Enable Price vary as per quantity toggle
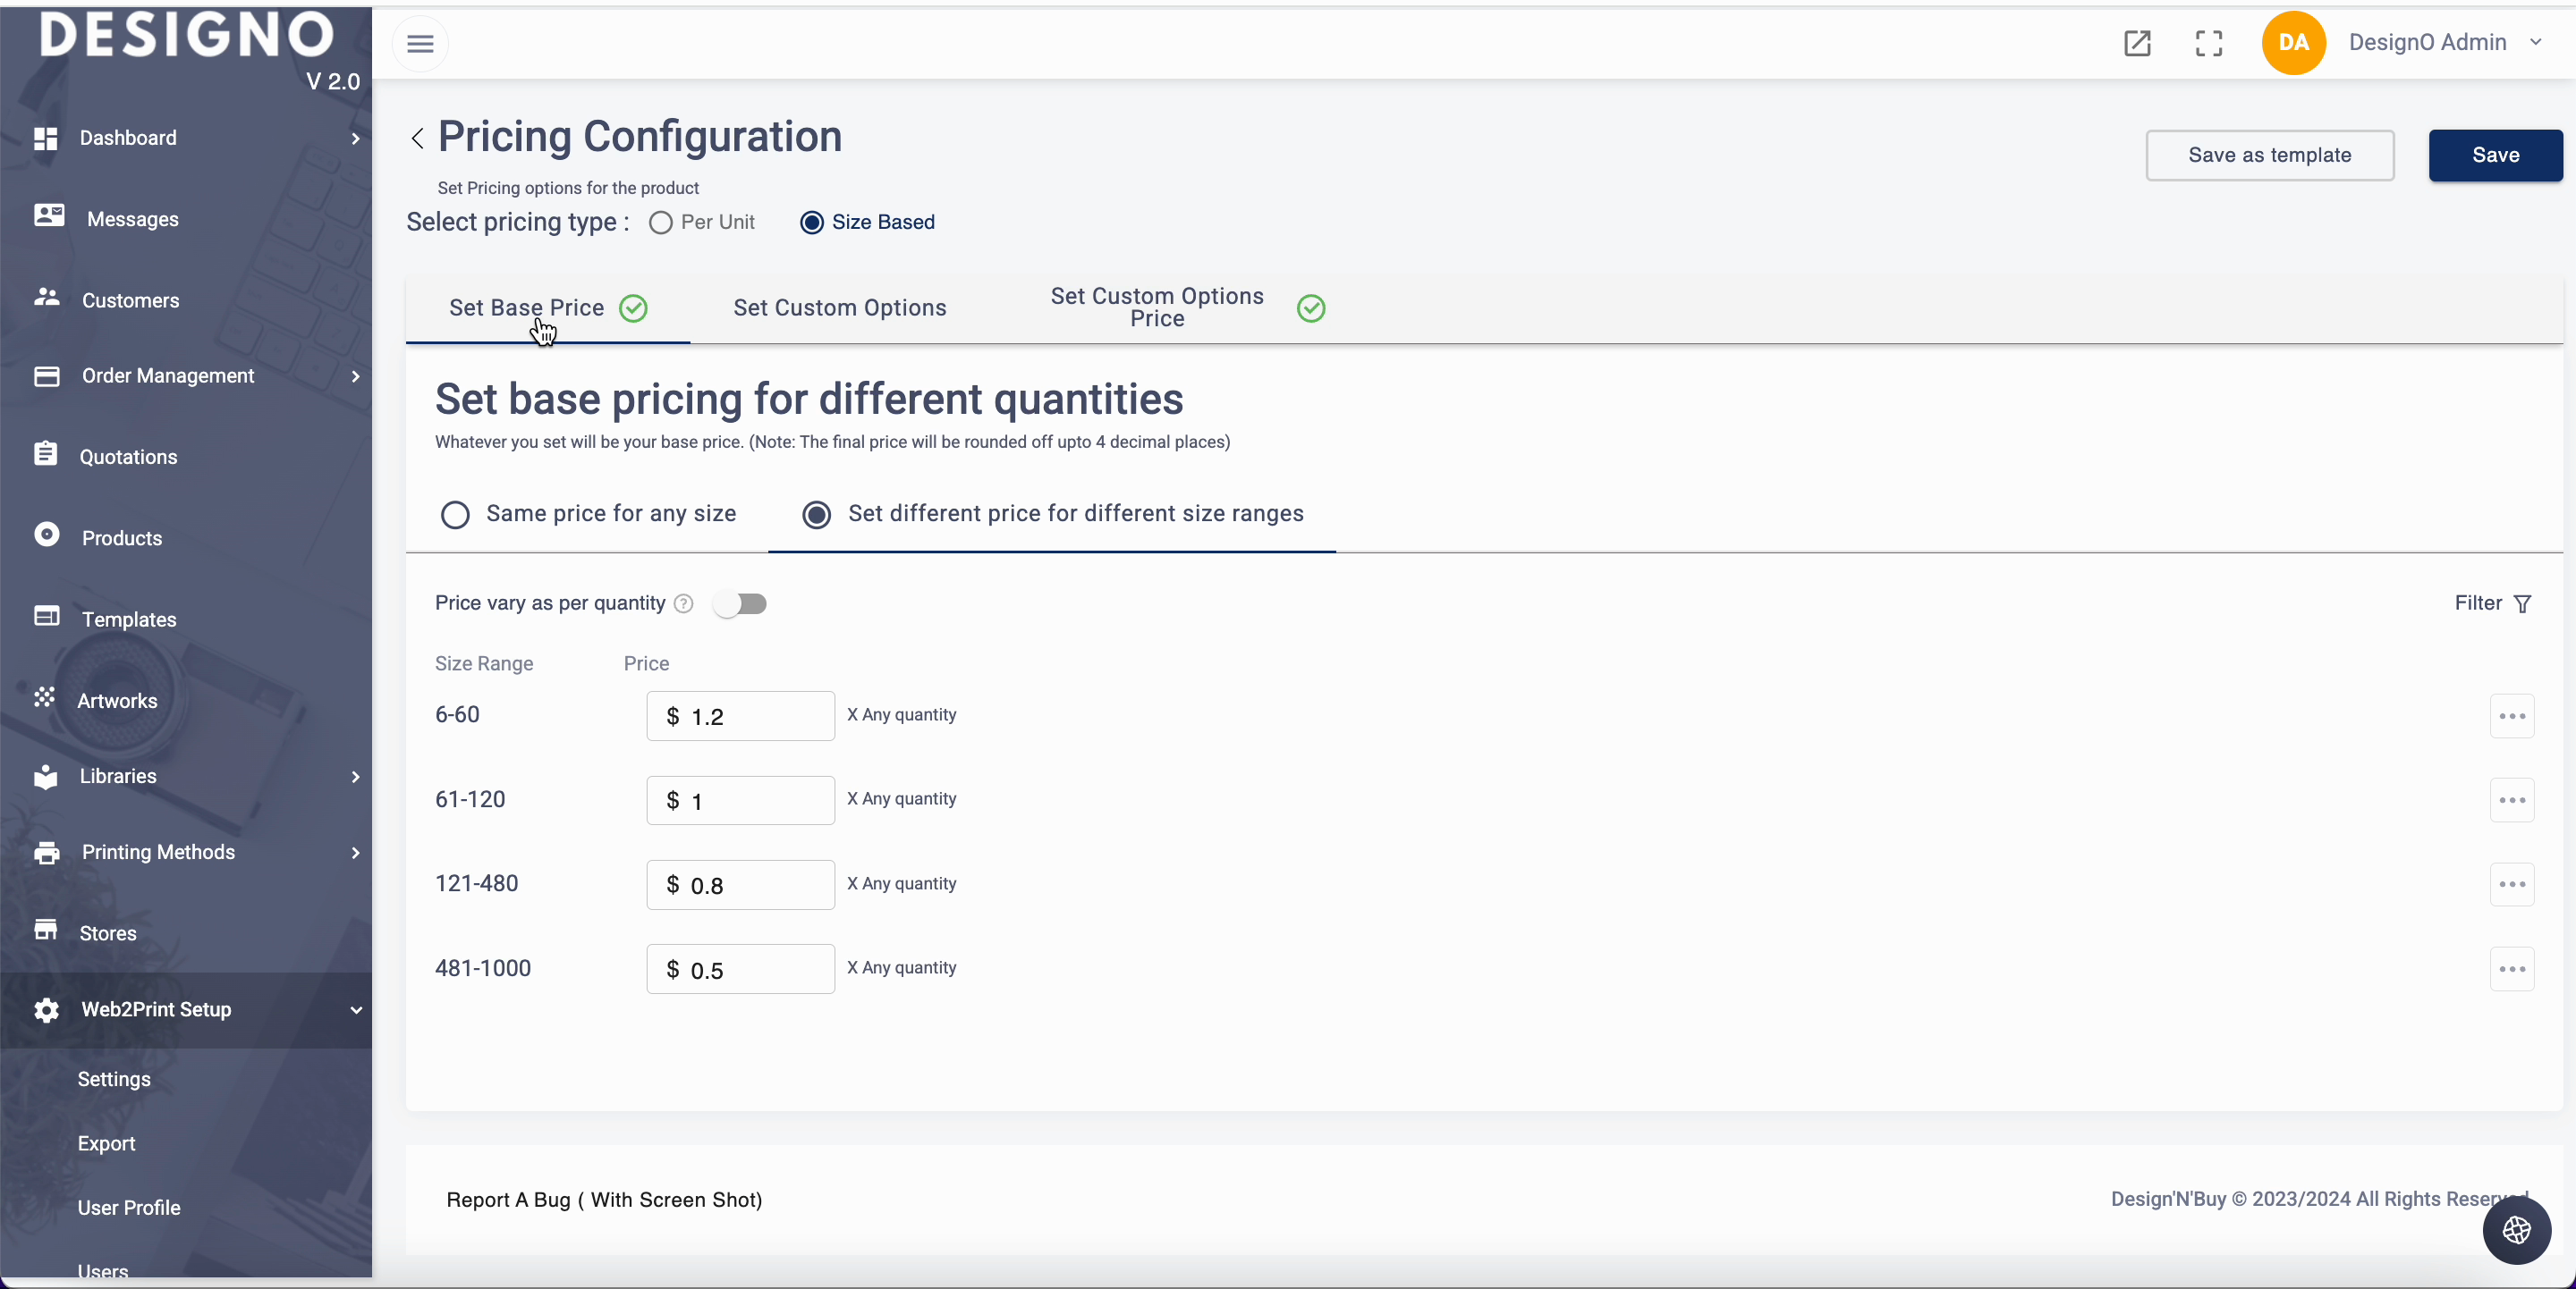The image size is (2576, 1289). pyautogui.click(x=741, y=604)
